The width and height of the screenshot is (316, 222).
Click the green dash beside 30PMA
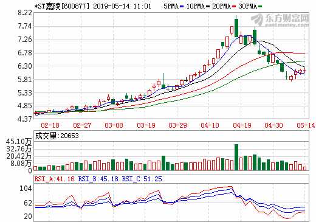click(260, 7)
